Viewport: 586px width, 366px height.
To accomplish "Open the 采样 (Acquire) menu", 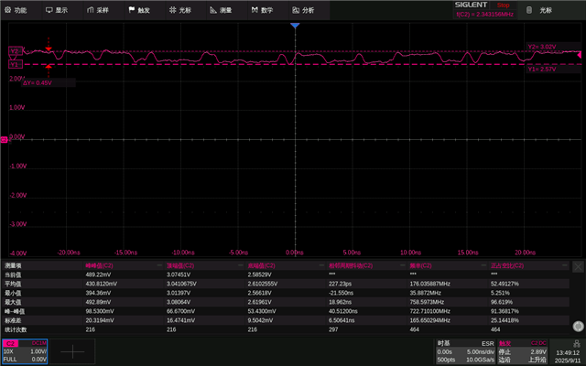I will (x=98, y=10).
